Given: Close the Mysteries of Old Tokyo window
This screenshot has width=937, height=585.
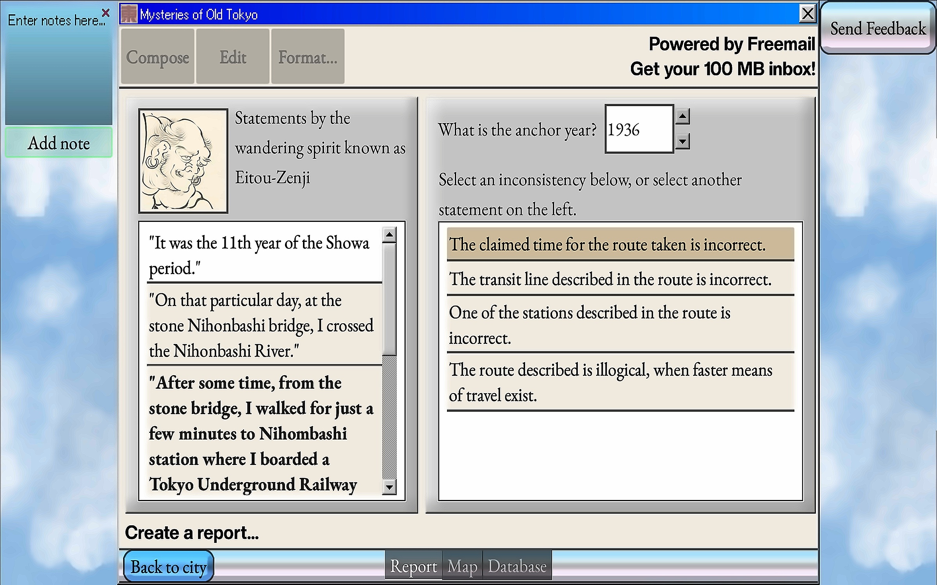Looking at the screenshot, I should coord(807,14).
